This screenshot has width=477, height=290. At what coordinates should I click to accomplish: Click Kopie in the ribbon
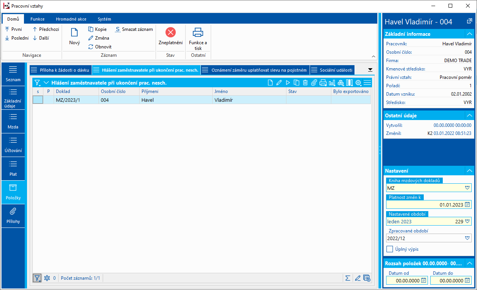(97, 29)
